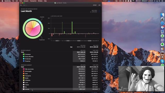
Task: Click the Spending Summary Total row label
Action: point(22,67)
